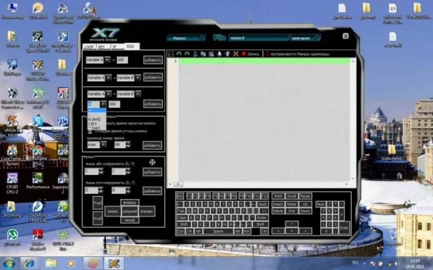The image size is (433, 270).
Task: Click time value 64 stepper arrows
Action: coord(128,144)
